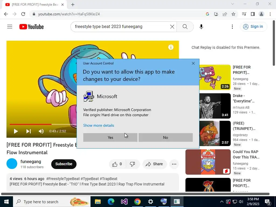Open Drake - "Everytime" video title
The image size is (276, 207).
[244, 98]
